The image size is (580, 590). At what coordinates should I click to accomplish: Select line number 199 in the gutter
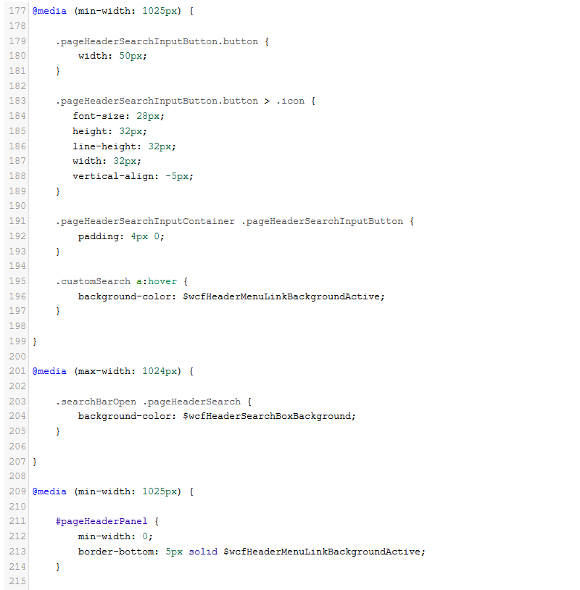coord(17,341)
